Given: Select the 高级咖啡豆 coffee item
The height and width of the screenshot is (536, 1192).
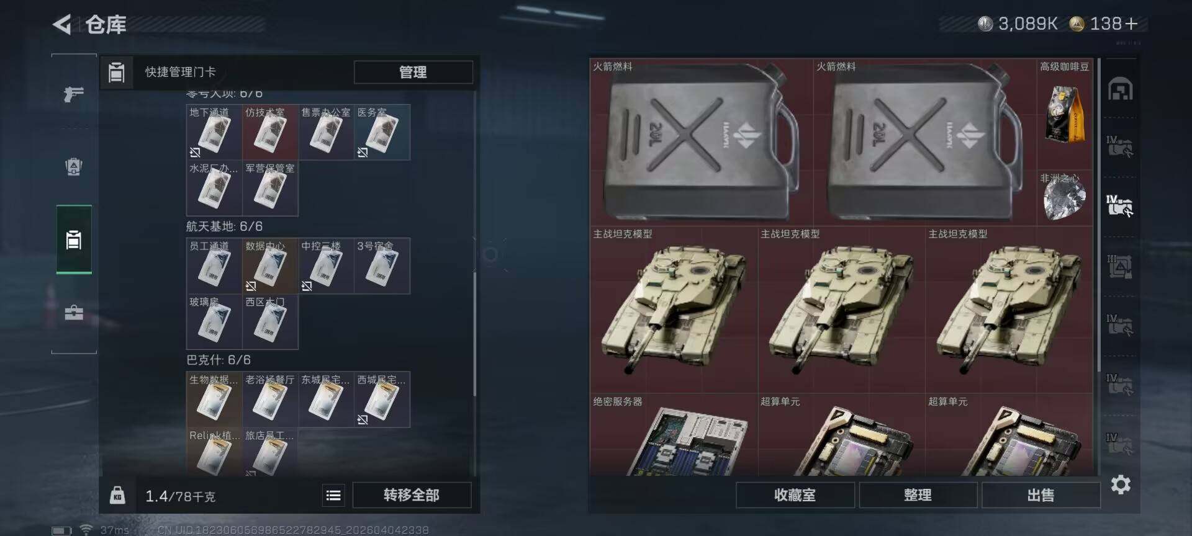Looking at the screenshot, I should [x=1065, y=114].
